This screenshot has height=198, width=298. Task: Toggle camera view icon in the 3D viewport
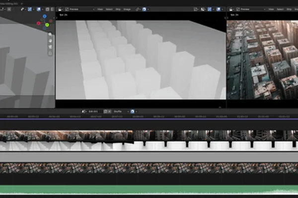(x=50, y=47)
